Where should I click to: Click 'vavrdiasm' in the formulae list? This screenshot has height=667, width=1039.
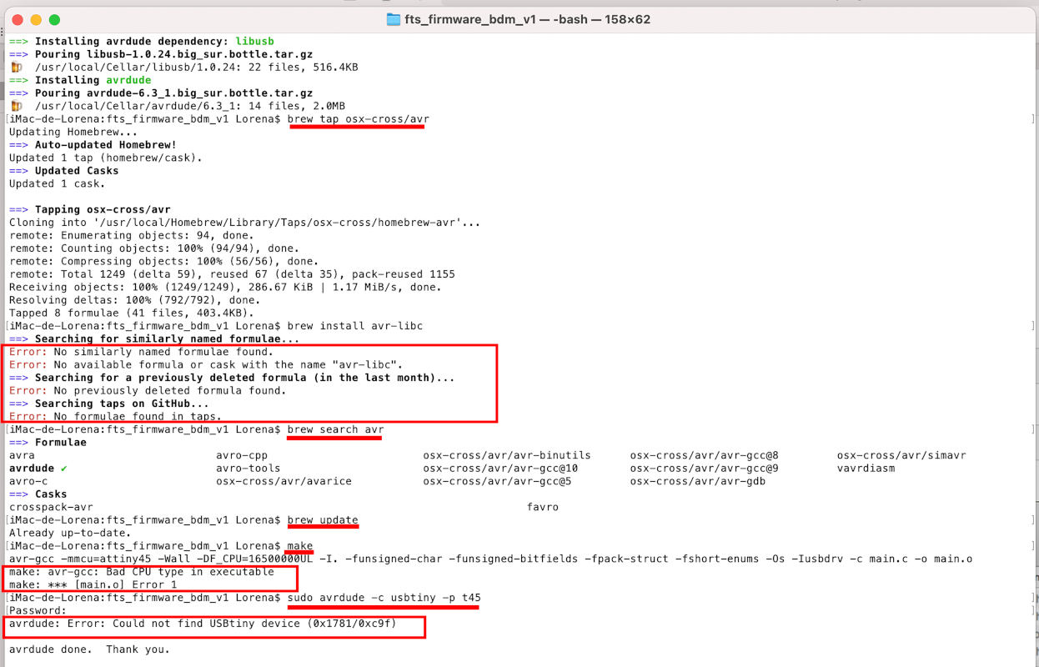(866, 469)
